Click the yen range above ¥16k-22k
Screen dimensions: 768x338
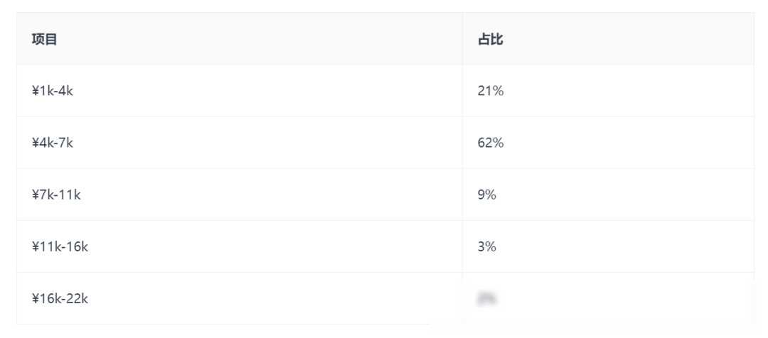click(60, 246)
